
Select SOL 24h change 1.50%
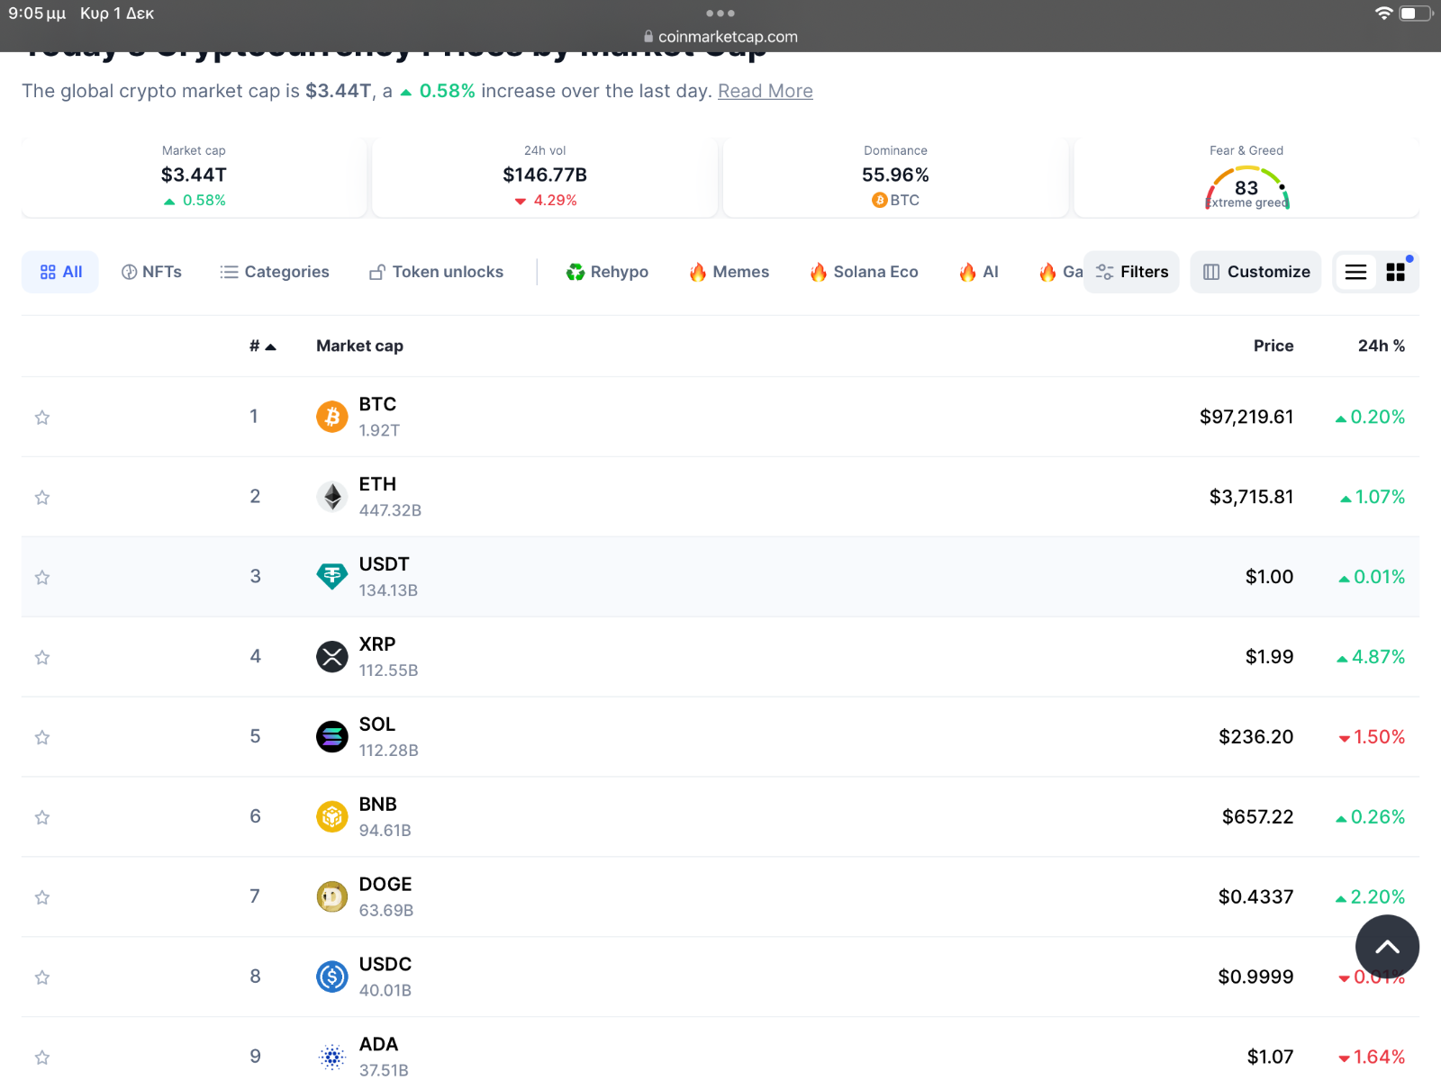tap(1372, 737)
